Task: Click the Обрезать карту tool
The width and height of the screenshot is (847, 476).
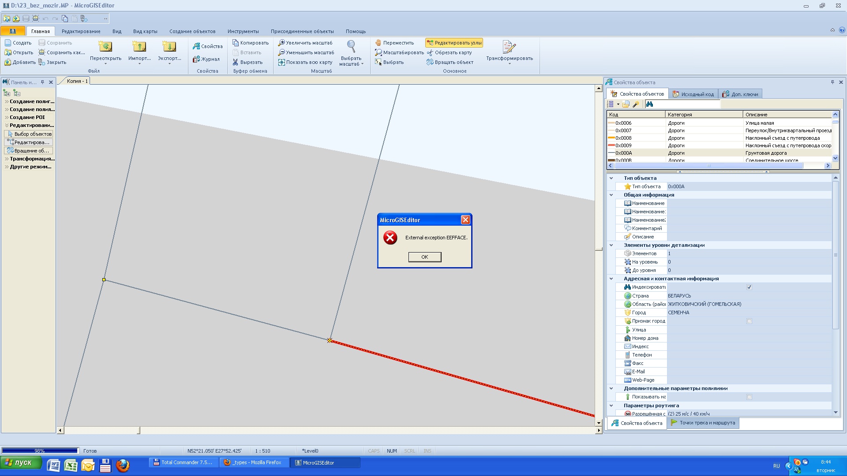Action: (x=450, y=52)
